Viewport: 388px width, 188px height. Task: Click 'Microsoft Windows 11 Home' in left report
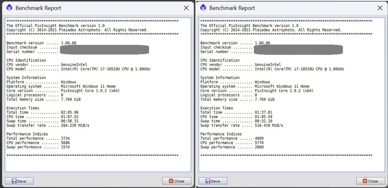click(x=88, y=86)
